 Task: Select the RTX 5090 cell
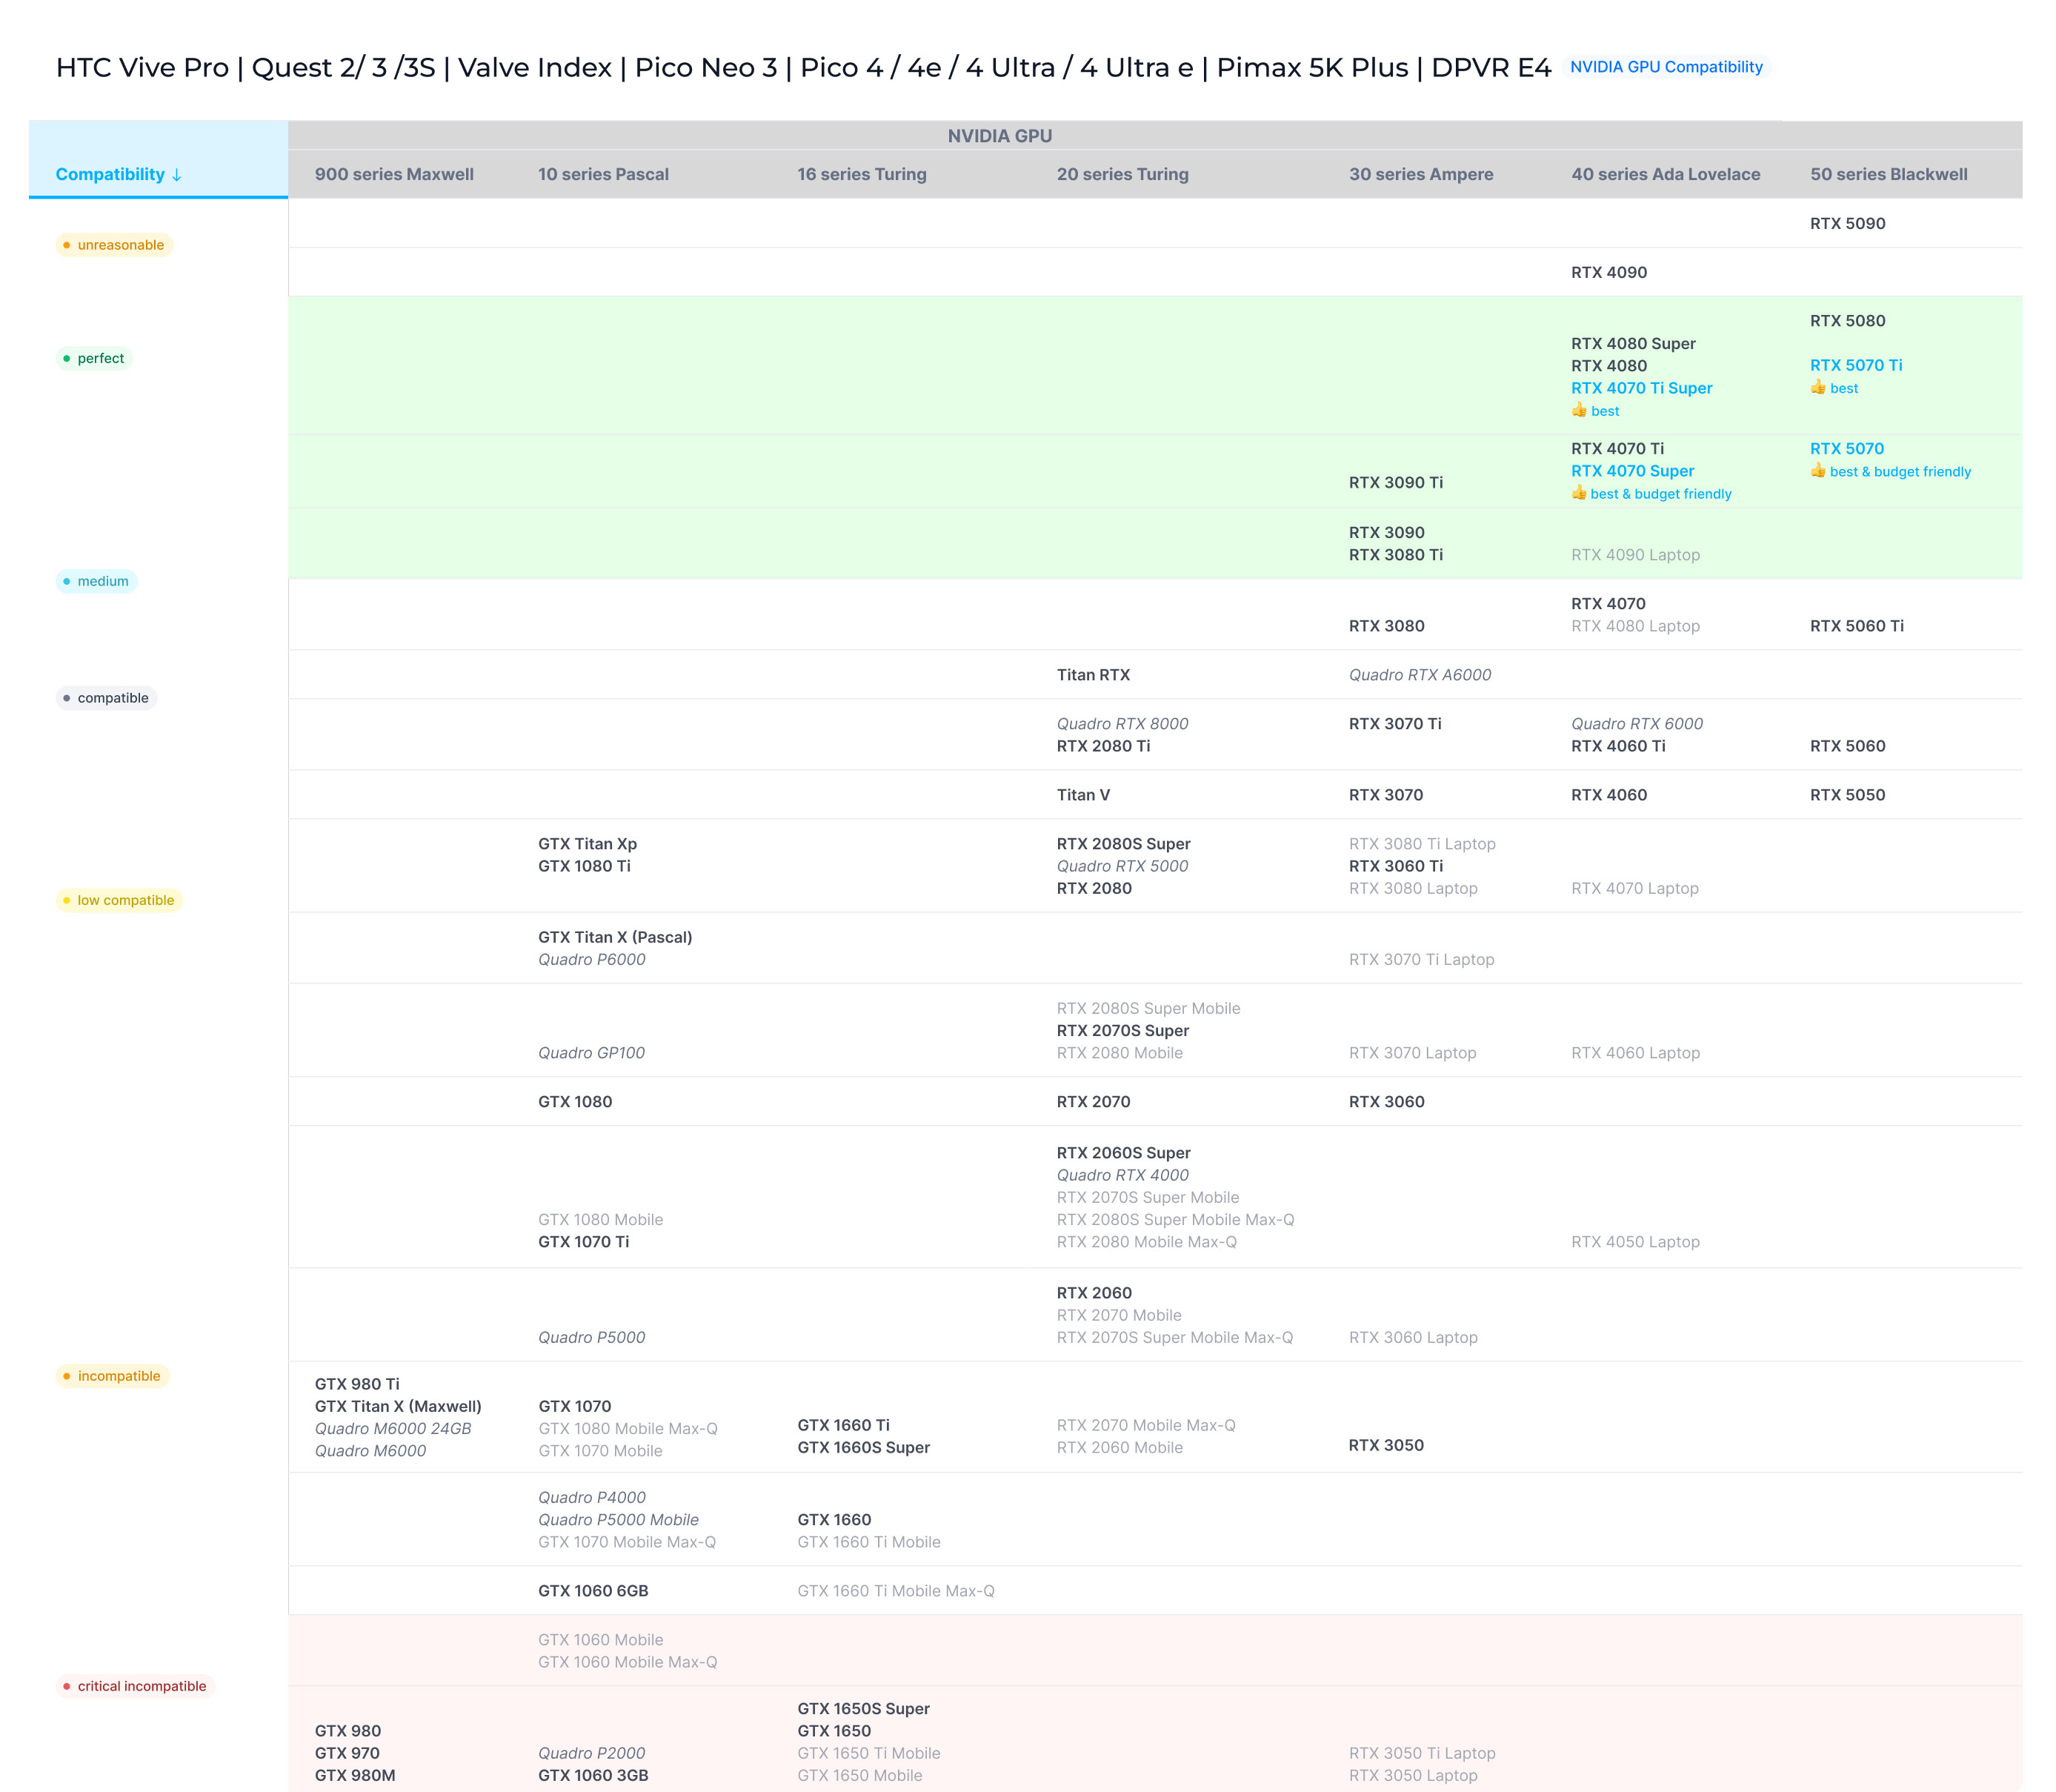point(1847,224)
